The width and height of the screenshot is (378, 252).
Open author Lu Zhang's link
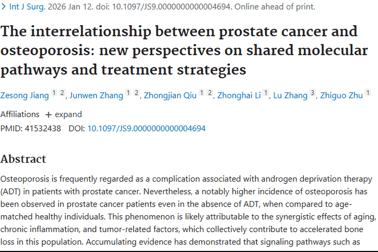coord(290,95)
